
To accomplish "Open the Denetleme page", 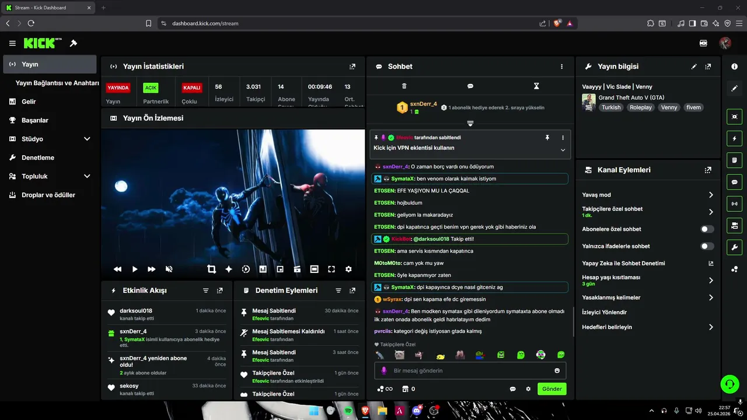I will [50, 157].
